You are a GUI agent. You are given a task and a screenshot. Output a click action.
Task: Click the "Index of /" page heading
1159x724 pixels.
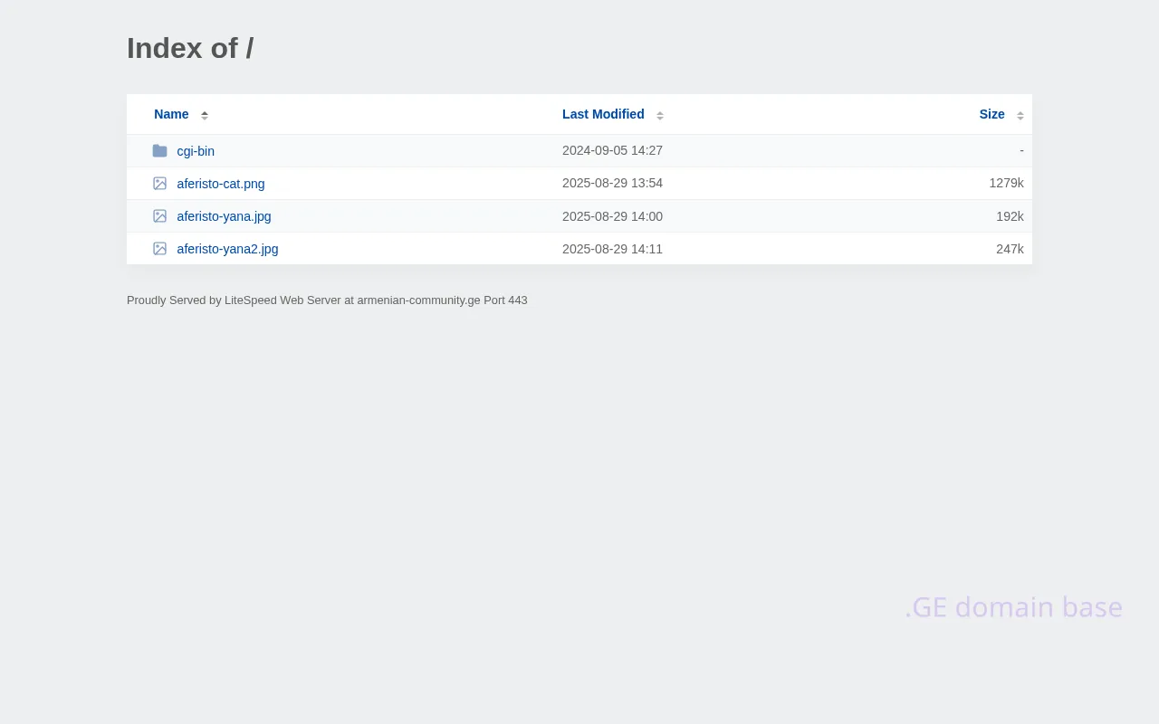click(190, 48)
